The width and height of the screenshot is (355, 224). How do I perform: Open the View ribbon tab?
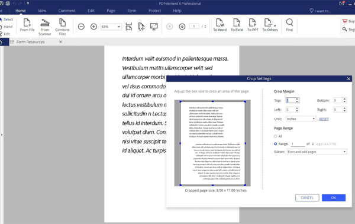point(42,11)
